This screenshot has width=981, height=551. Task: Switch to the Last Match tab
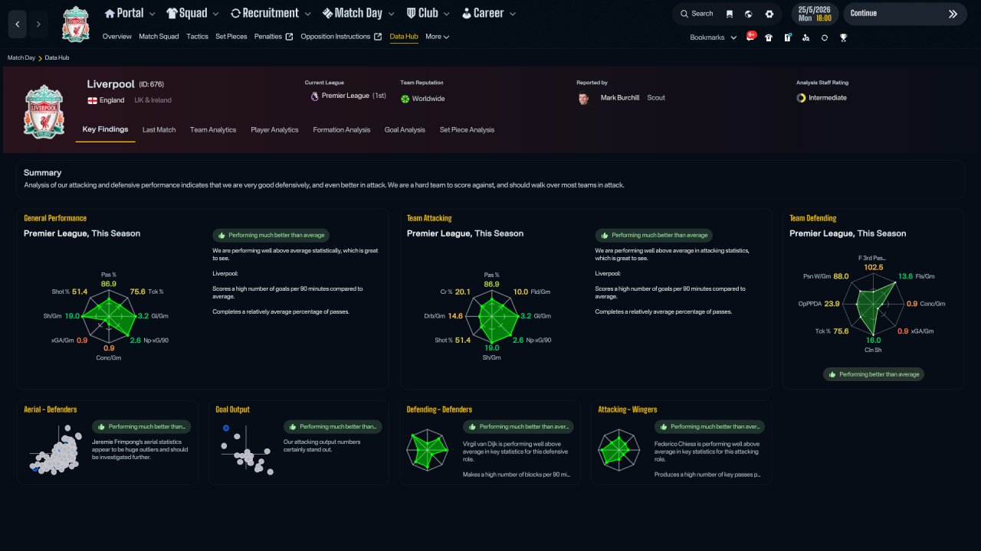(x=159, y=130)
